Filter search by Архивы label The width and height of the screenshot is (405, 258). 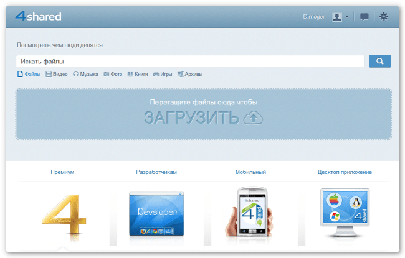pyautogui.click(x=193, y=74)
